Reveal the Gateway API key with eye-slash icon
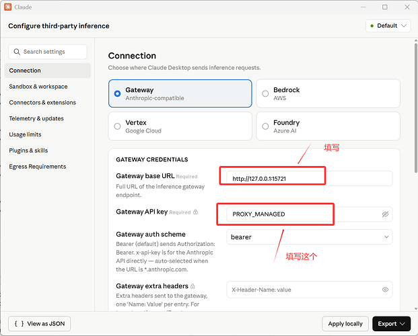The width and height of the screenshot is (418, 336). point(385,214)
